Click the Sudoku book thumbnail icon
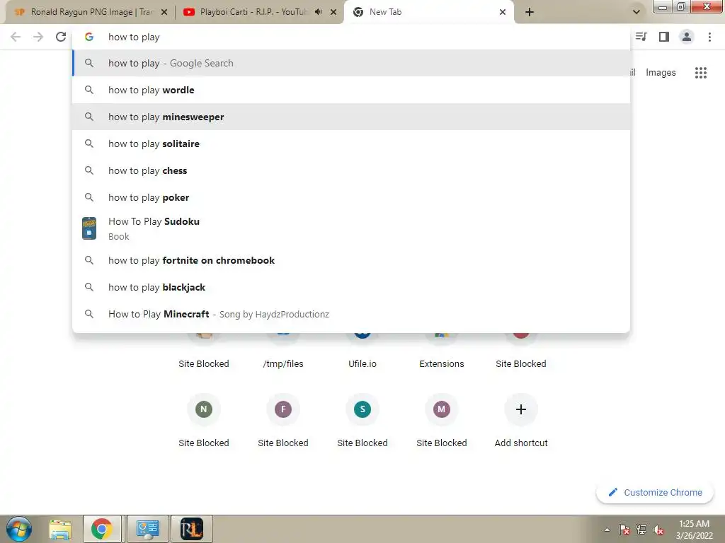 click(89, 228)
